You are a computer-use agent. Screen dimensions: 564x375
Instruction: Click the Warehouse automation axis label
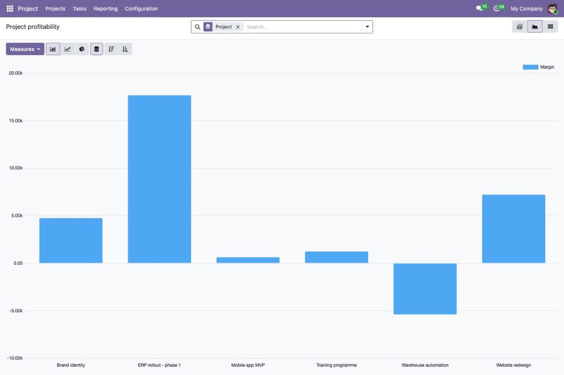click(x=425, y=365)
